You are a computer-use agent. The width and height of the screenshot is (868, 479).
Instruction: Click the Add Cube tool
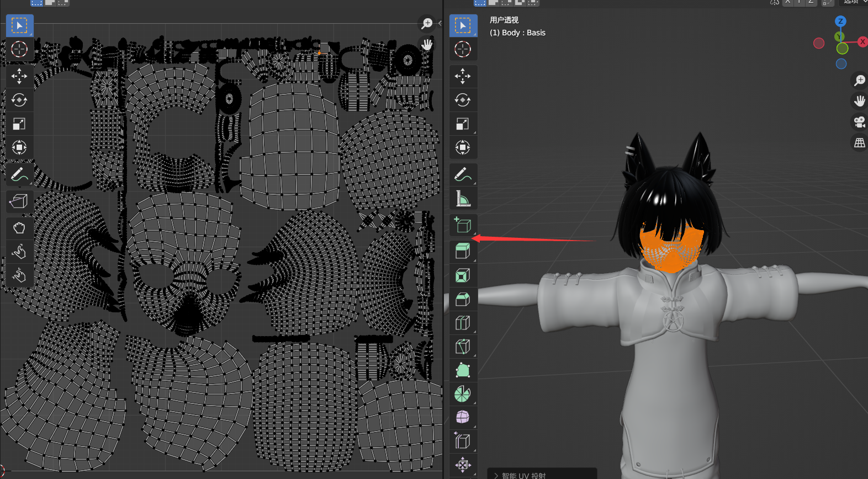pos(463,225)
